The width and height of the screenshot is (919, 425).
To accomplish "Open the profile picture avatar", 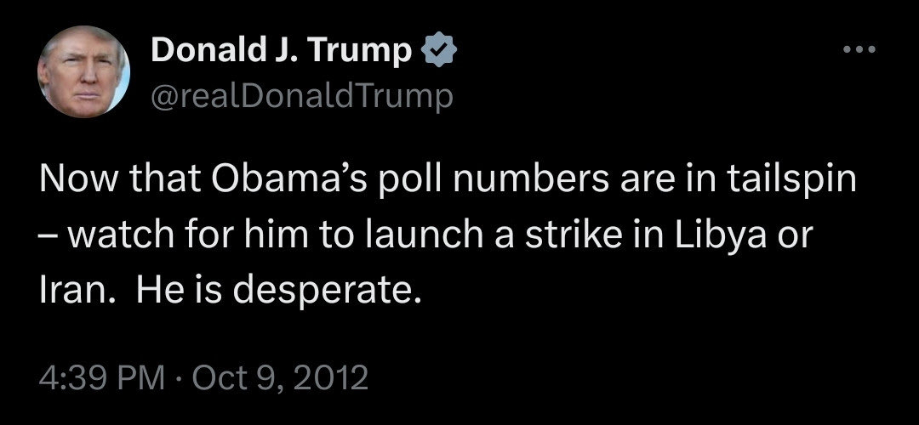I will click(83, 75).
